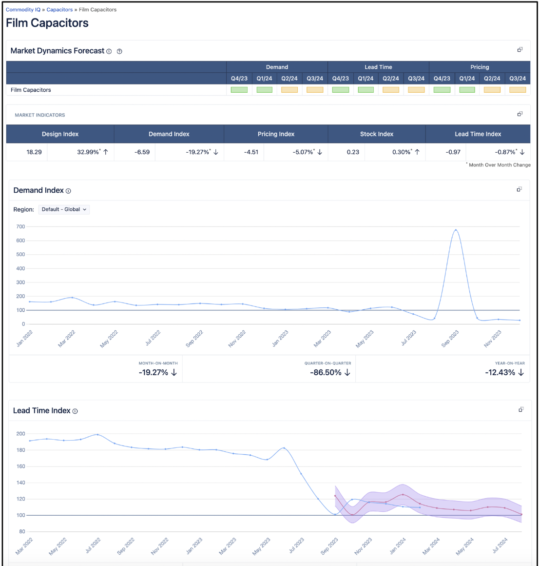Click the info icon beside Market Dynamics Forecast
The height and width of the screenshot is (566, 539).
coord(109,51)
